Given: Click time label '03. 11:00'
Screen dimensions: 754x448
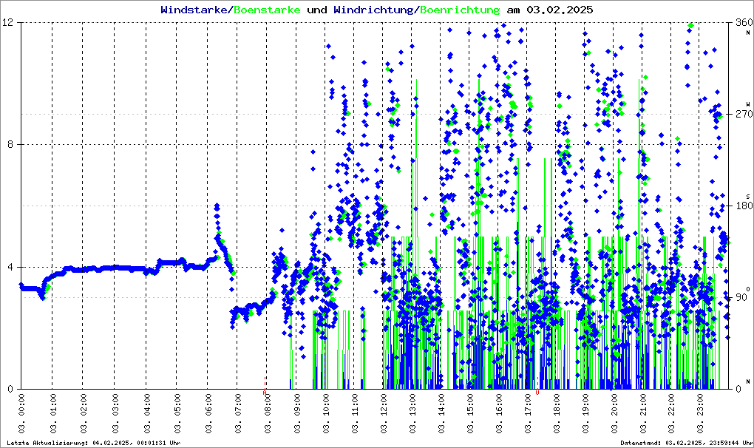Looking at the screenshot, I should click(355, 414).
